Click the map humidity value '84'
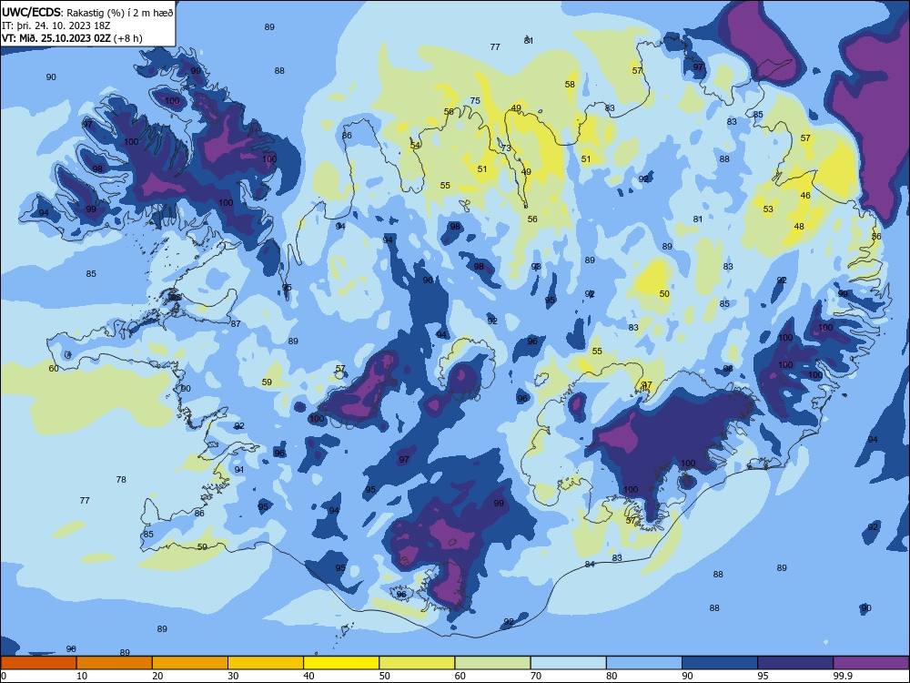 pyautogui.click(x=590, y=564)
